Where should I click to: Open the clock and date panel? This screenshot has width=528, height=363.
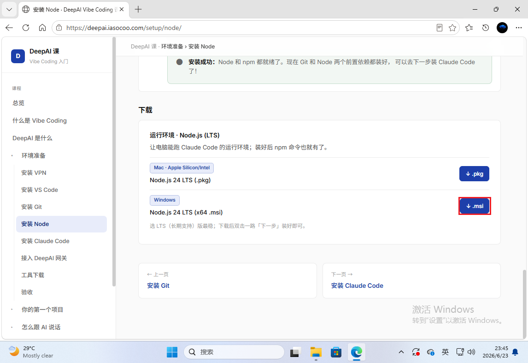pyautogui.click(x=495, y=352)
